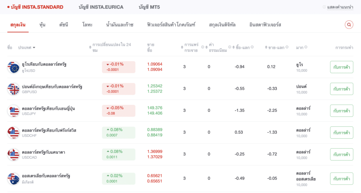Click the Australian dollar pair flag icon
This screenshot has width=361, height=193.
click(14, 179)
